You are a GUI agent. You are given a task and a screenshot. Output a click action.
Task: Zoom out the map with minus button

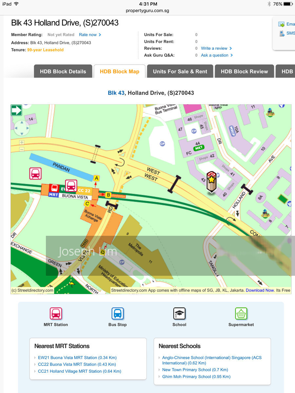coord(22,149)
